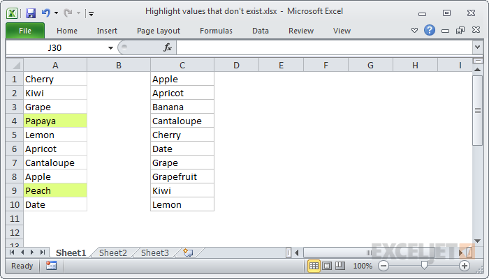This screenshot has width=489, height=279.
Task: Open the Formulas ribbon tab
Action: [216, 31]
